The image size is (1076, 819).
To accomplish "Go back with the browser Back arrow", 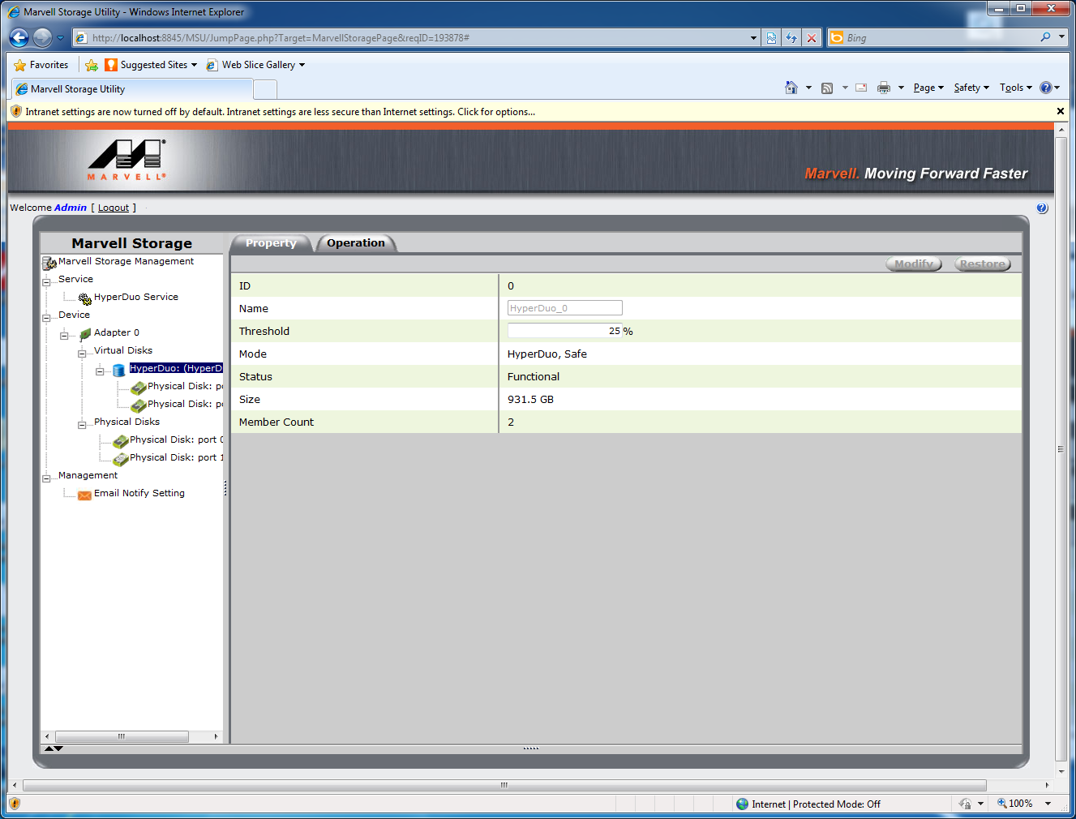I will [x=19, y=37].
